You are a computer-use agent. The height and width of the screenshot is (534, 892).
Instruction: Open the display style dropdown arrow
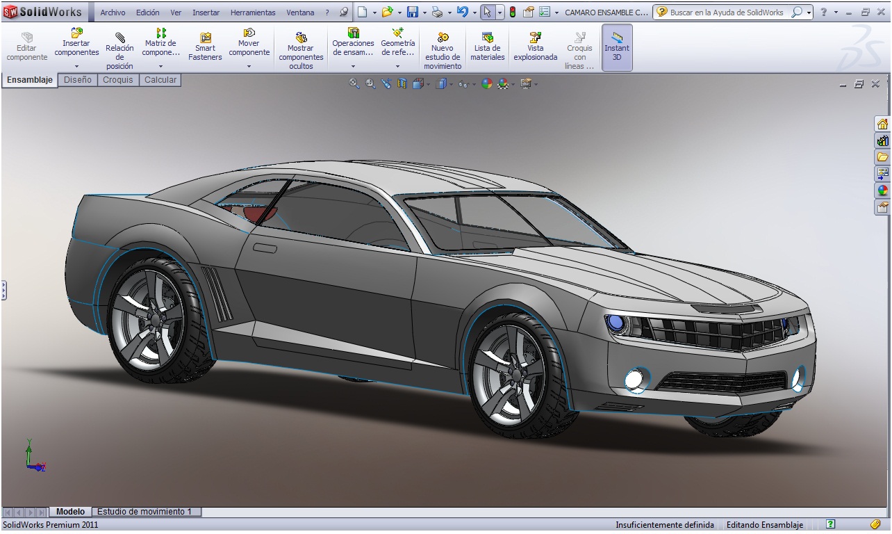[451, 85]
